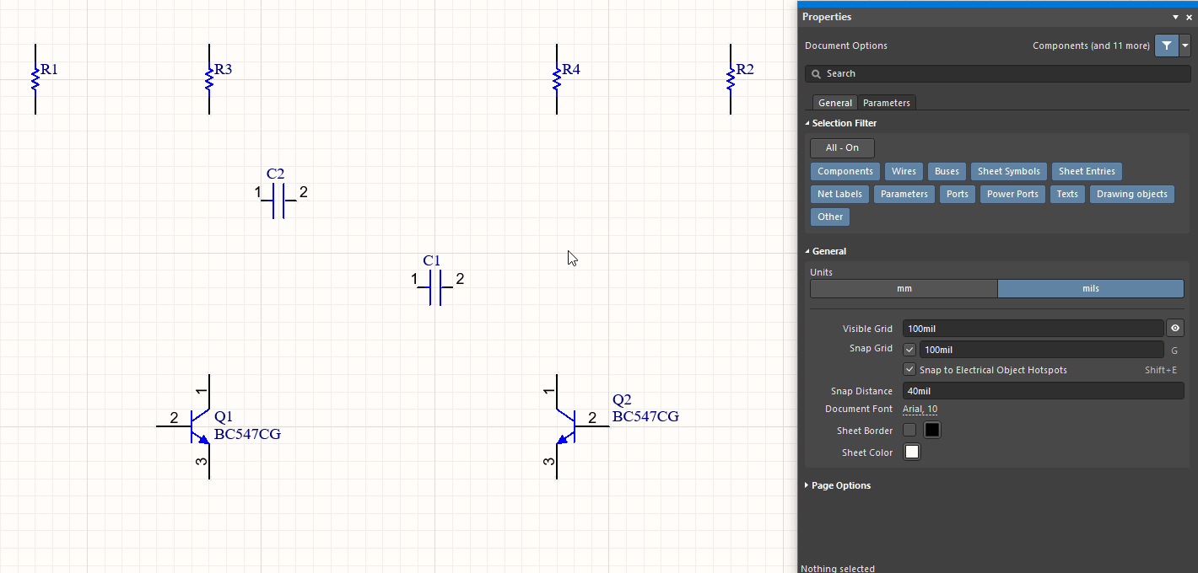Open the Arial, 10 document font link
This screenshot has height=573, width=1198.
point(920,410)
